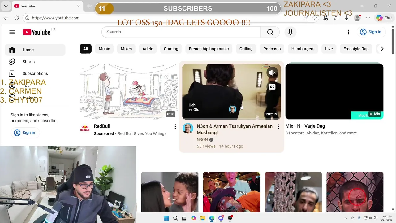Open a new browser tab
The width and height of the screenshot is (396, 223).
pyautogui.click(x=89, y=6)
